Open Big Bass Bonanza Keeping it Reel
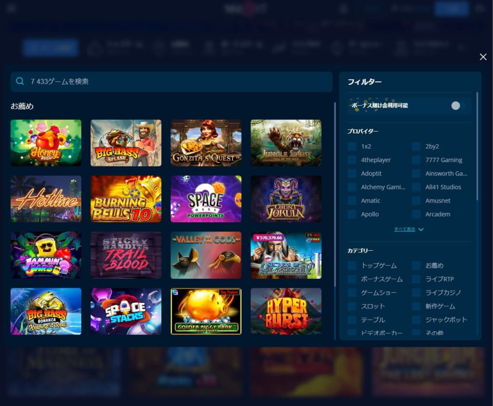The image size is (493, 406). (46, 311)
